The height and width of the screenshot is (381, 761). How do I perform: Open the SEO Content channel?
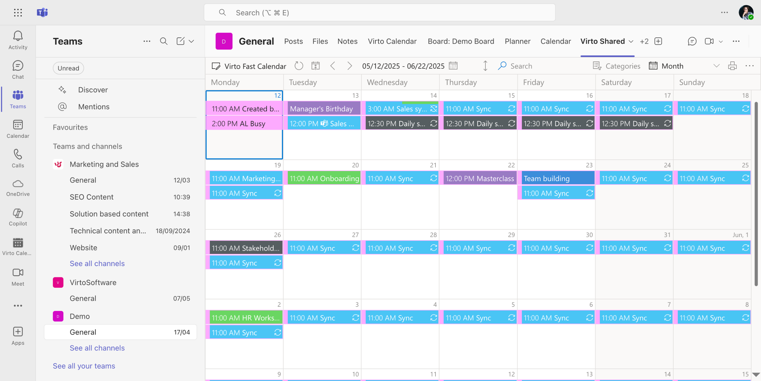point(92,197)
